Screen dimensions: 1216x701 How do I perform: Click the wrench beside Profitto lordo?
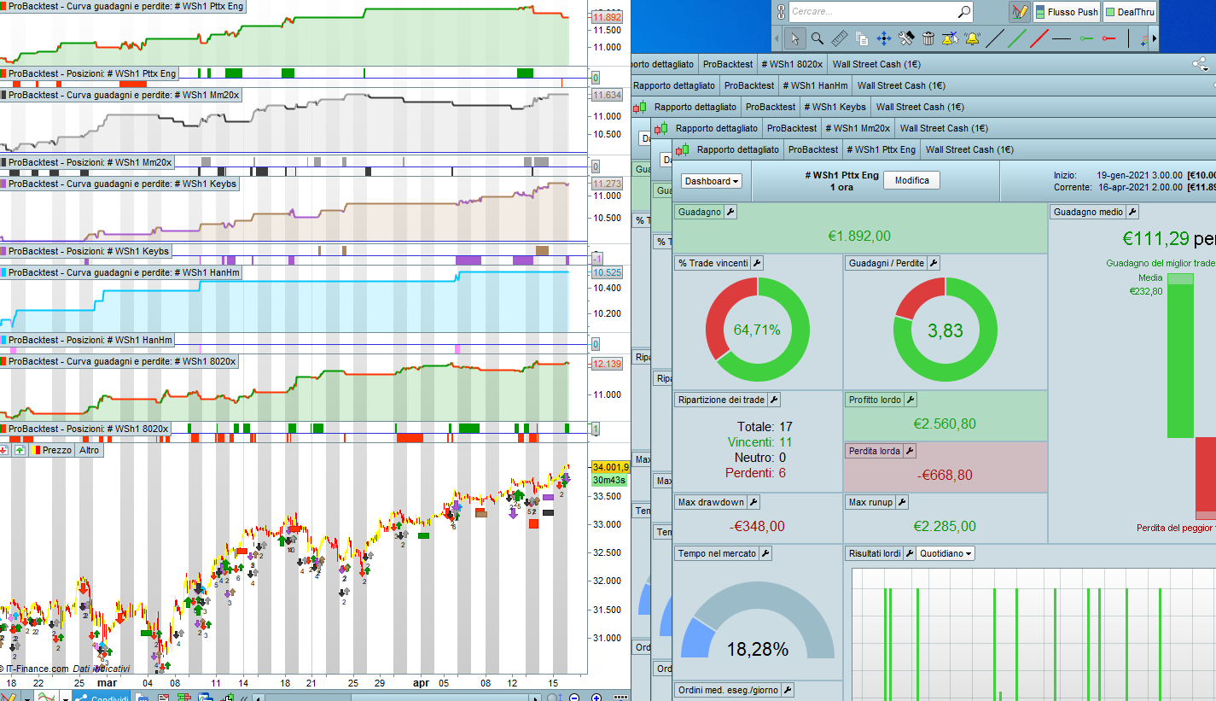(x=910, y=400)
